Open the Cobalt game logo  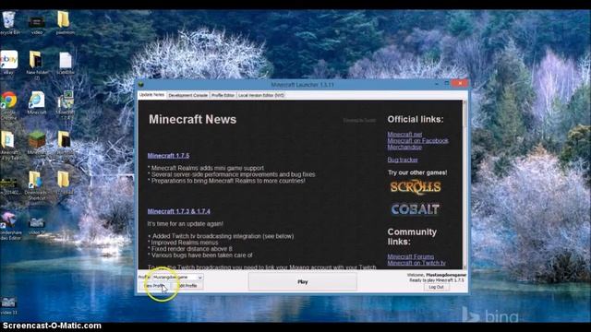point(415,209)
